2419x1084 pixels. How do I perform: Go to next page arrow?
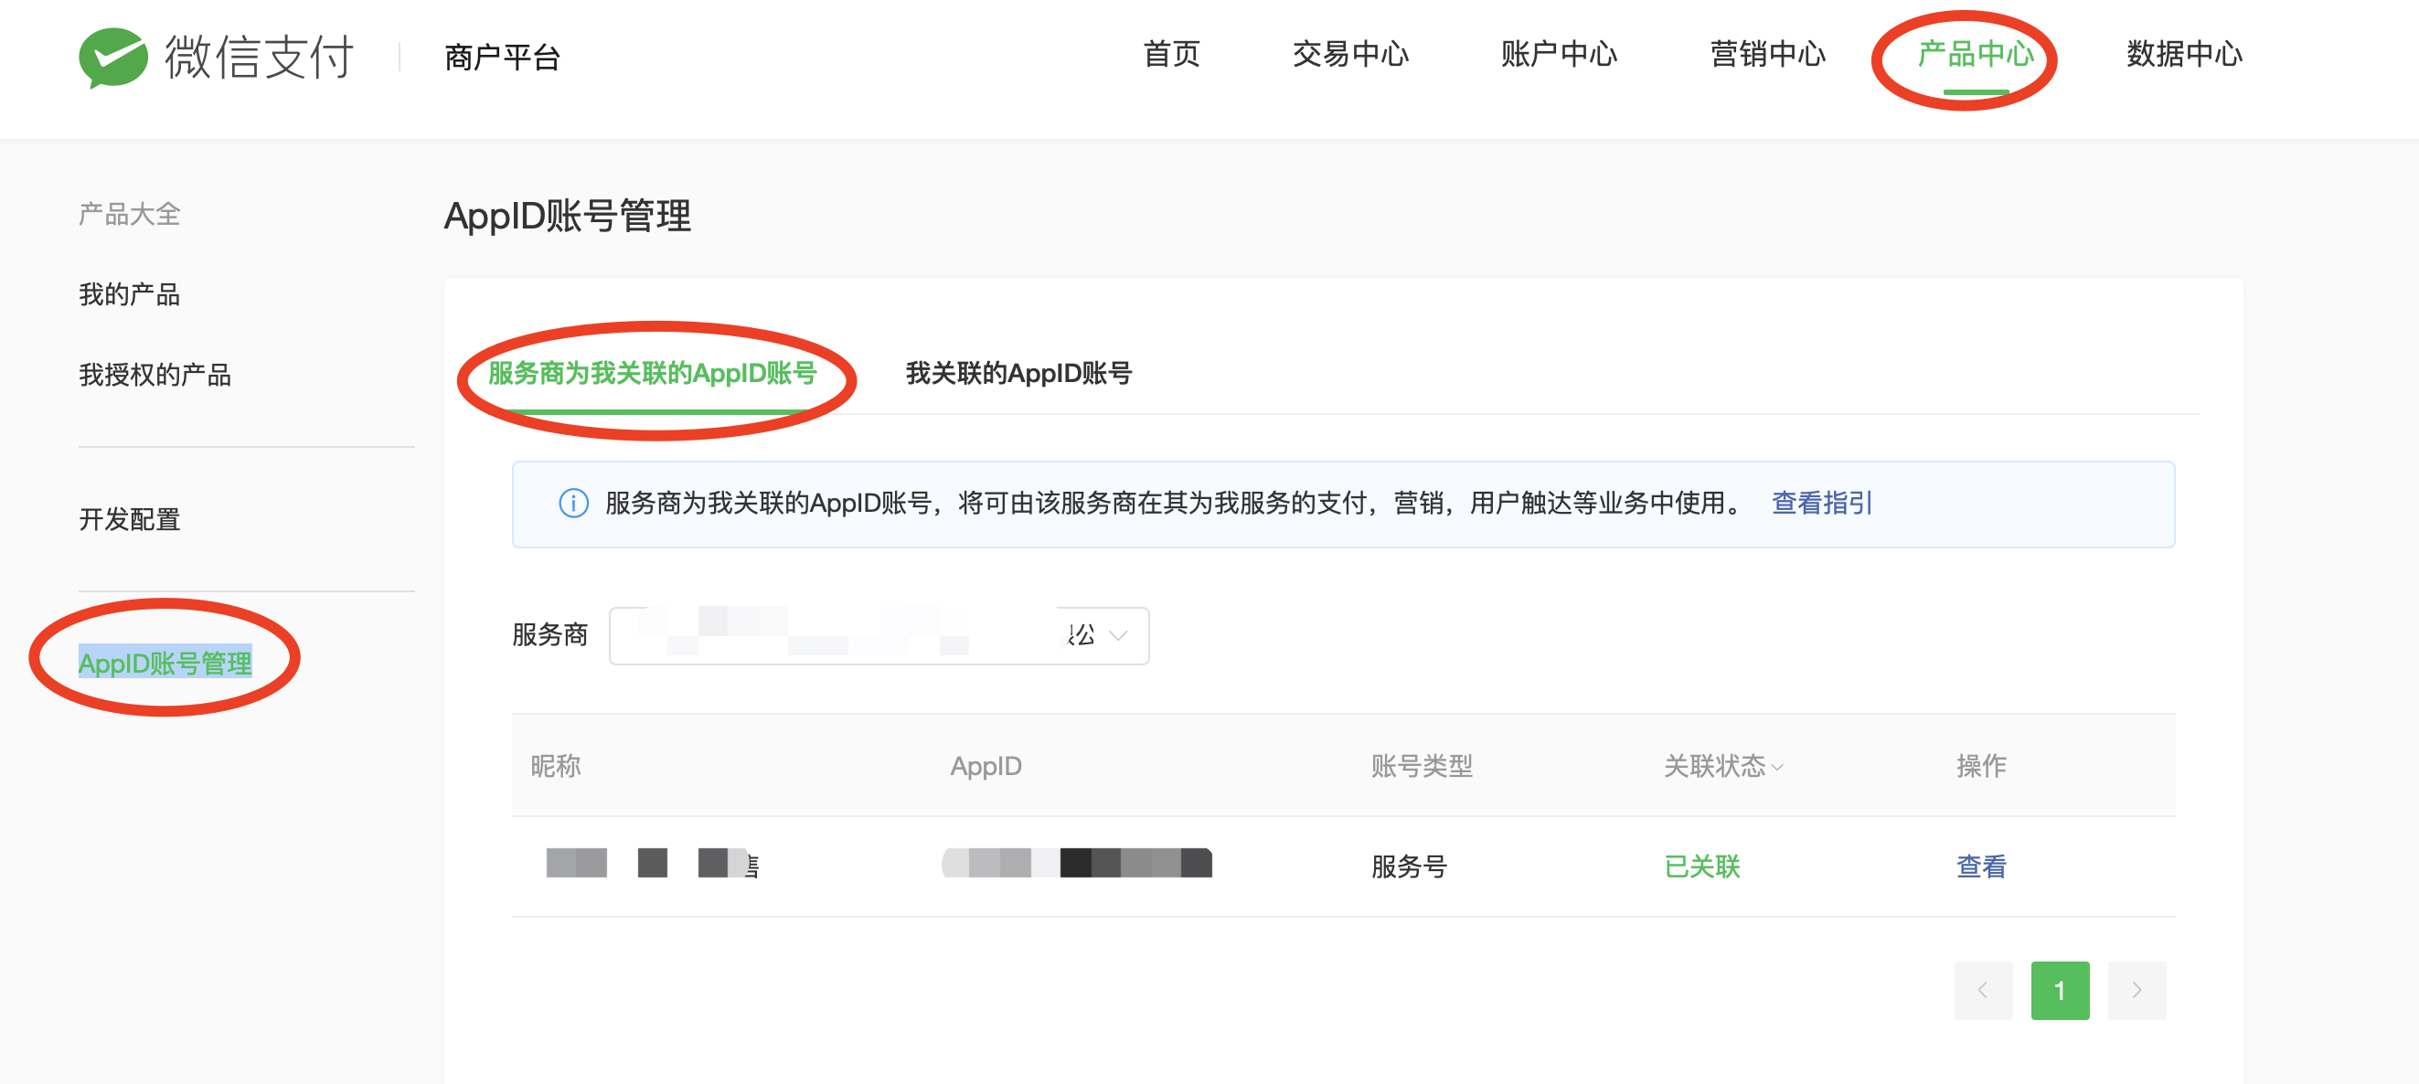(x=2137, y=990)
